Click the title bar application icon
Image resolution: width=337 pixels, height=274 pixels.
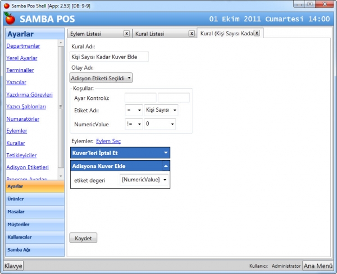tap(7, 6)
